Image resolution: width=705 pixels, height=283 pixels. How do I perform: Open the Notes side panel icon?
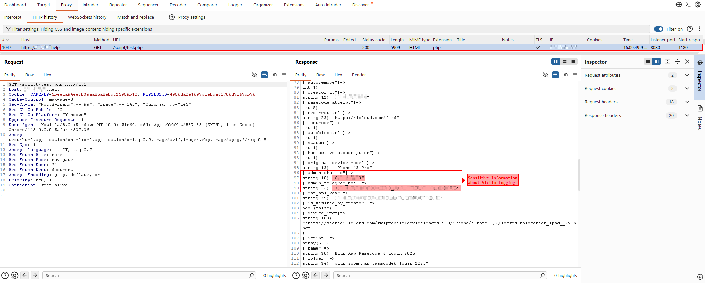(700, 109)
